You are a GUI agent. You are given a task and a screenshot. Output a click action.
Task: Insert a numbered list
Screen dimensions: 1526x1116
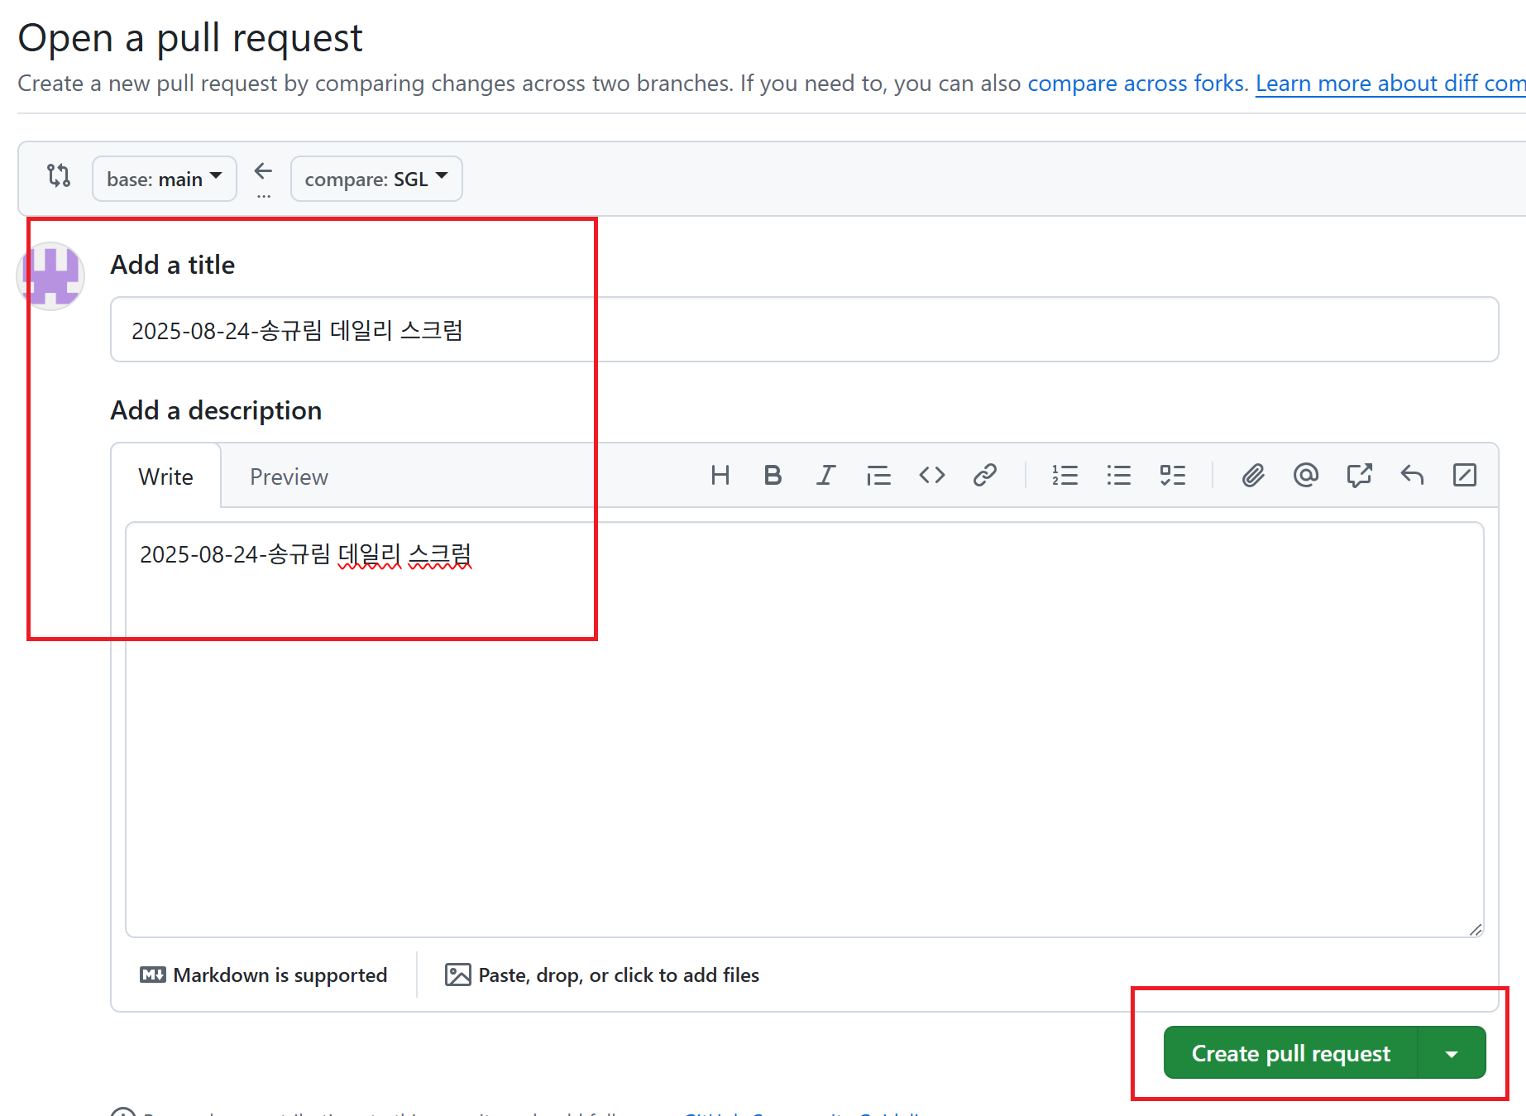[1064, 475]
